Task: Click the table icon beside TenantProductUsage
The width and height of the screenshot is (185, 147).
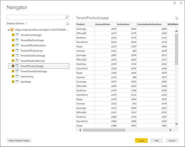Action: point(17,66)
